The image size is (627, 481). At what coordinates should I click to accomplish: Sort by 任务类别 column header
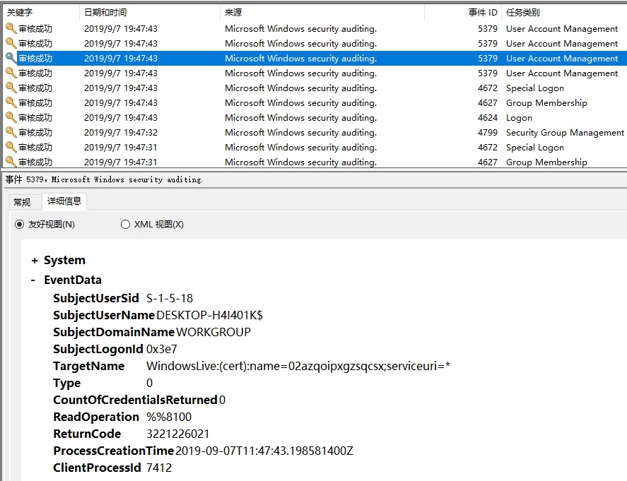[564, 13]
